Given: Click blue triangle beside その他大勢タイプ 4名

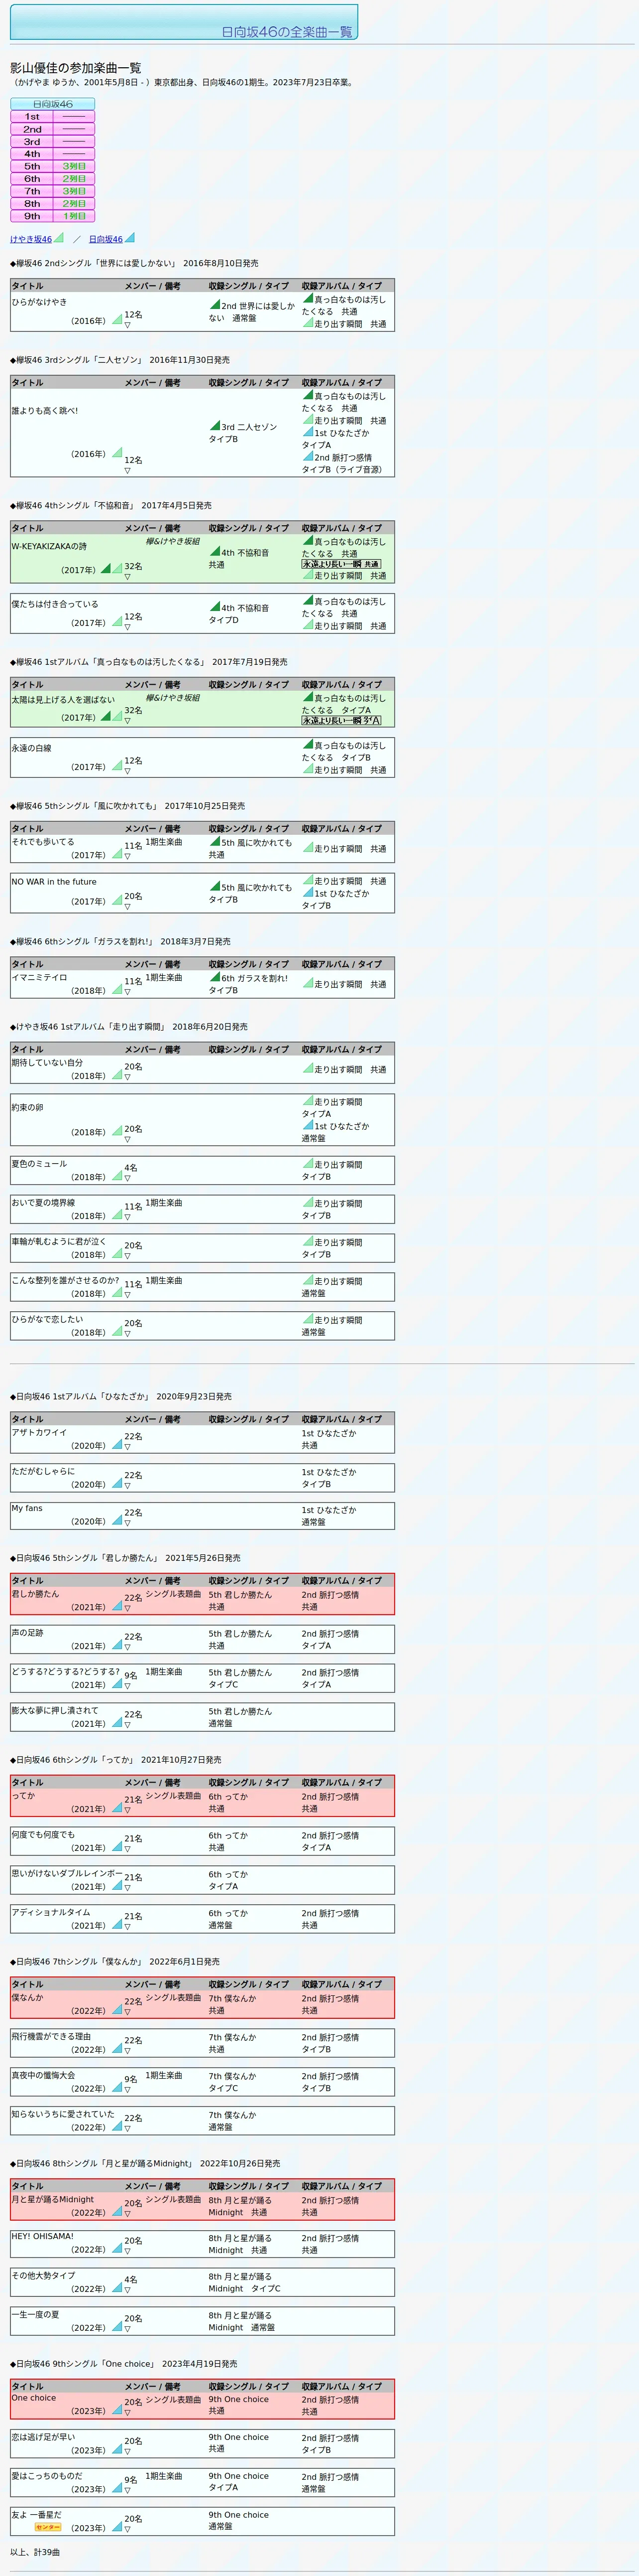Looking at the screenshot, I should [117, 2286].
